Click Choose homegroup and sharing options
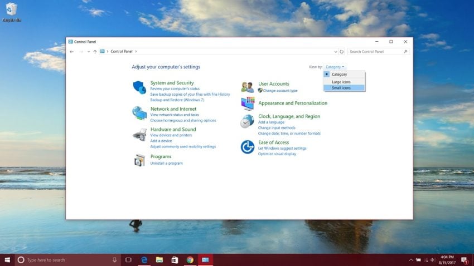Screen dimensions: 474x266 [x=183, y=120]
